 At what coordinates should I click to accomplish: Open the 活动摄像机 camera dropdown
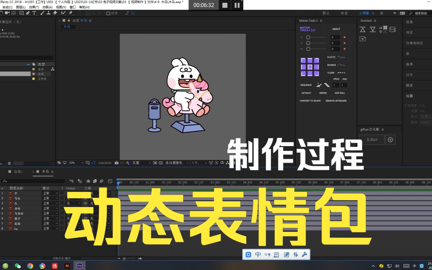(177, 163)
